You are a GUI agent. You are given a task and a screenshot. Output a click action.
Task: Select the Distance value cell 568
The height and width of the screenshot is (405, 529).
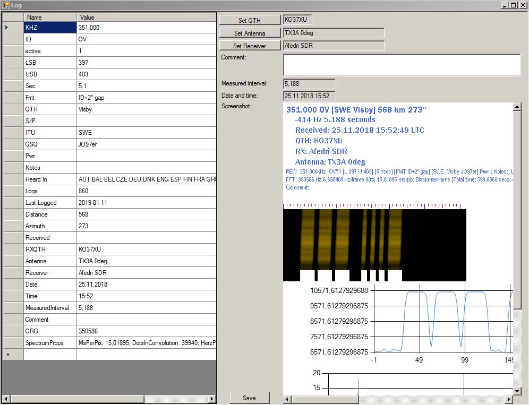[147, 214]
